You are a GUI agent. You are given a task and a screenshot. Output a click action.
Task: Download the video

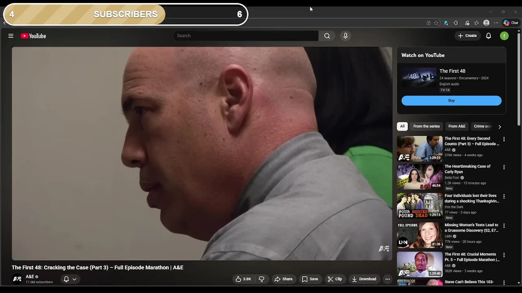[364, 279]
